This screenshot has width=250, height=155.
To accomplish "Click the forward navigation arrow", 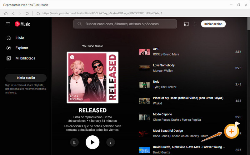I will (x=20, y=13).
